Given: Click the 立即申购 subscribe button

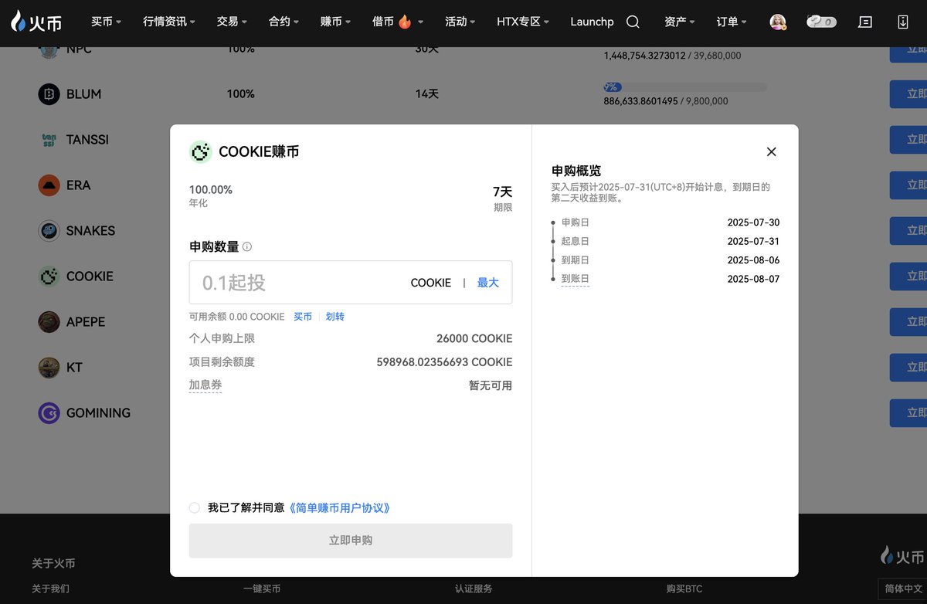Looking at the screenshot, I should (x=351, y=541).
